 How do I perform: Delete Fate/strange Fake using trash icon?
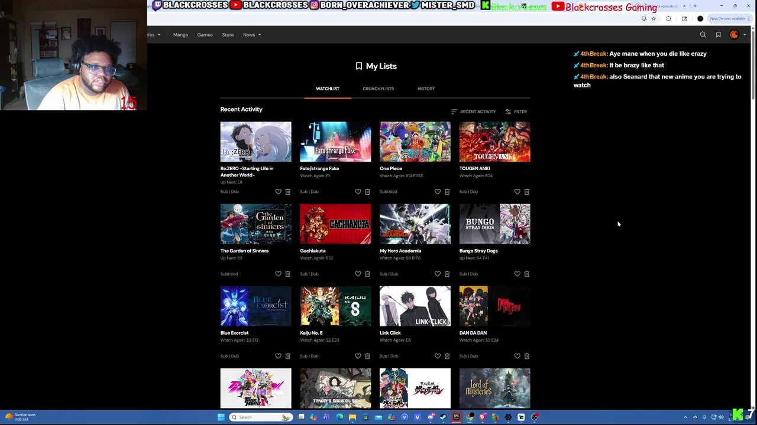coord(367,192)
